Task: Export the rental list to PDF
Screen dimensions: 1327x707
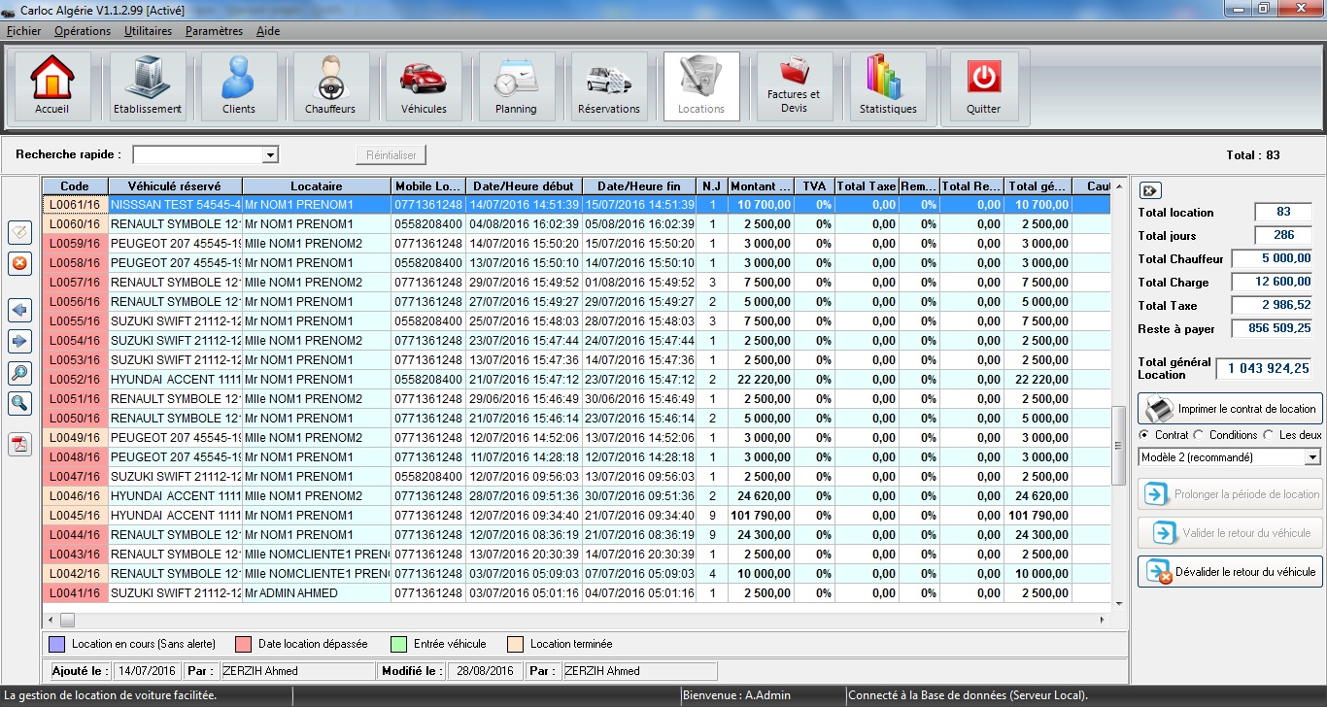Action: click(19, 444)
